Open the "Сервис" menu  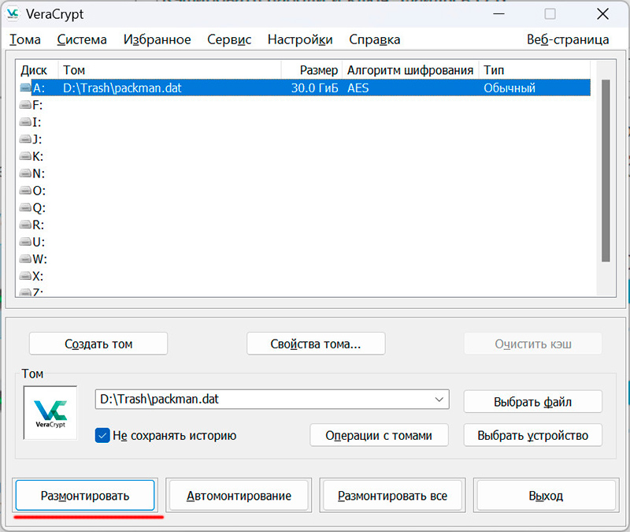pyautogui.click(x=229, y=39)
